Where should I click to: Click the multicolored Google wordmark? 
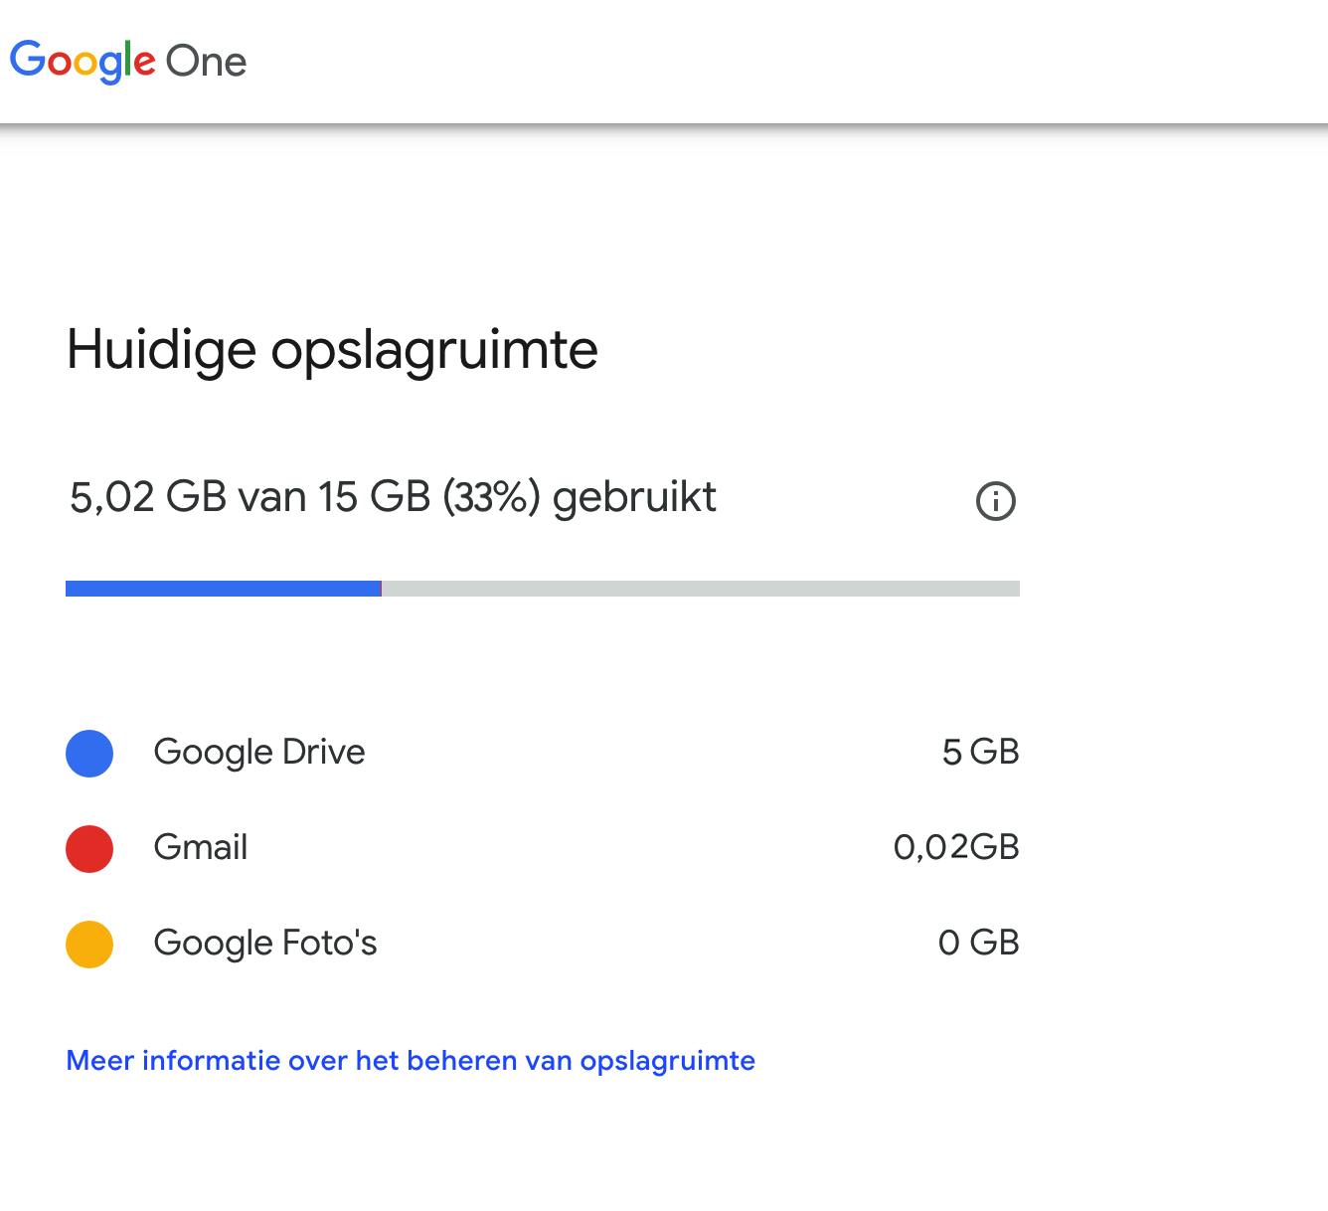click(x=83, y=61)
